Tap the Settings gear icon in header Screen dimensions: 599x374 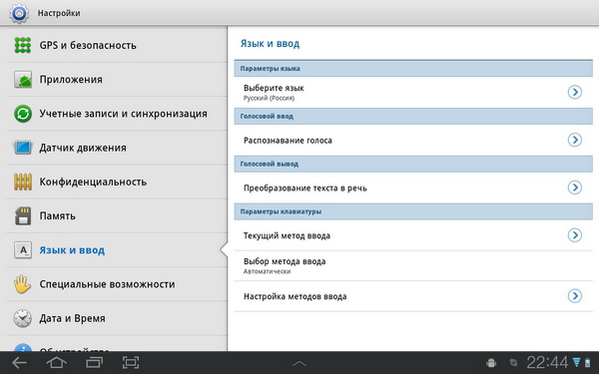pos(19,13)
